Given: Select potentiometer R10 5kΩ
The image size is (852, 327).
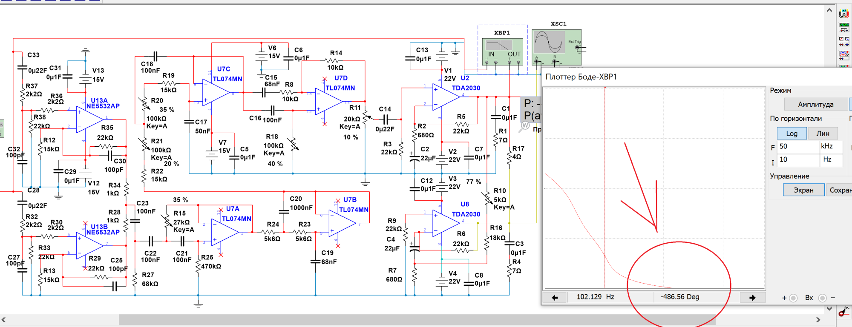Looking at the screenshot, I should coord(487,199).
